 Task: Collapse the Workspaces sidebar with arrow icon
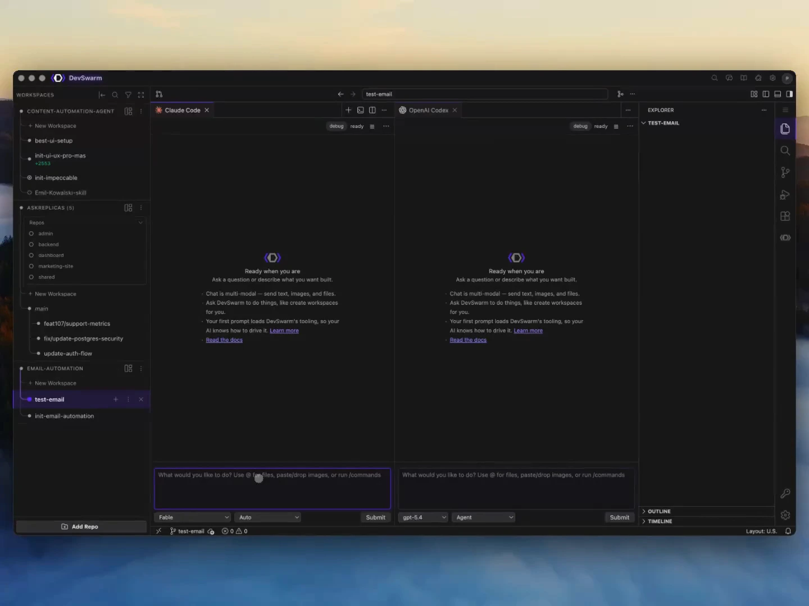[x=102, y=95]
